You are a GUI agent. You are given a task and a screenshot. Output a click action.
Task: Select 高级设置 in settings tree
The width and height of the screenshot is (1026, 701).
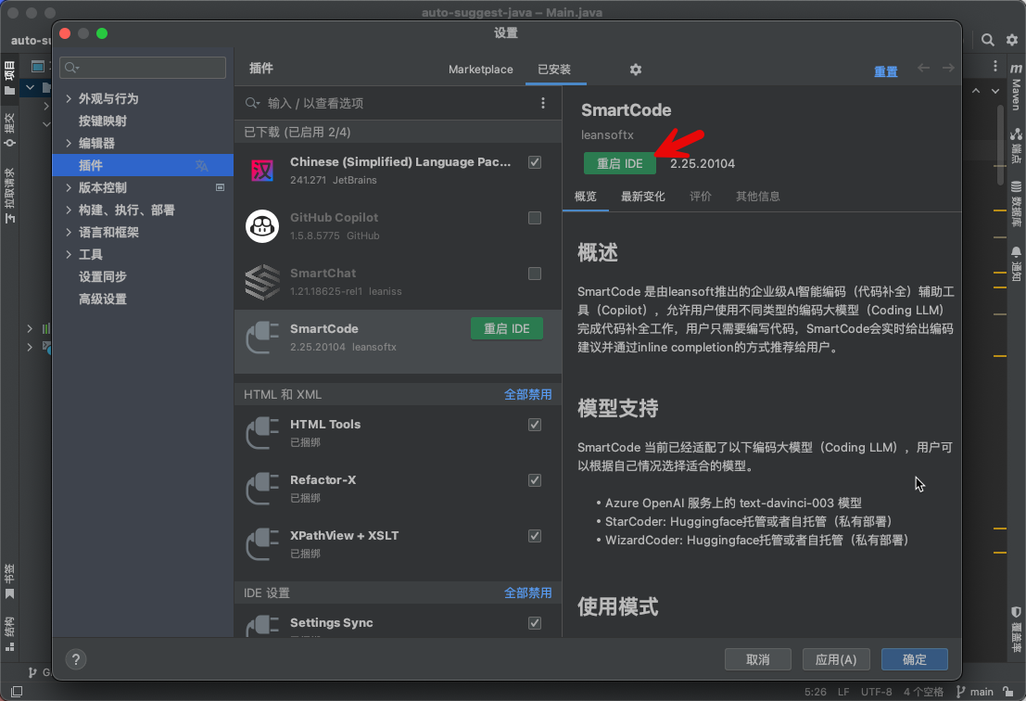click(103, 300)
